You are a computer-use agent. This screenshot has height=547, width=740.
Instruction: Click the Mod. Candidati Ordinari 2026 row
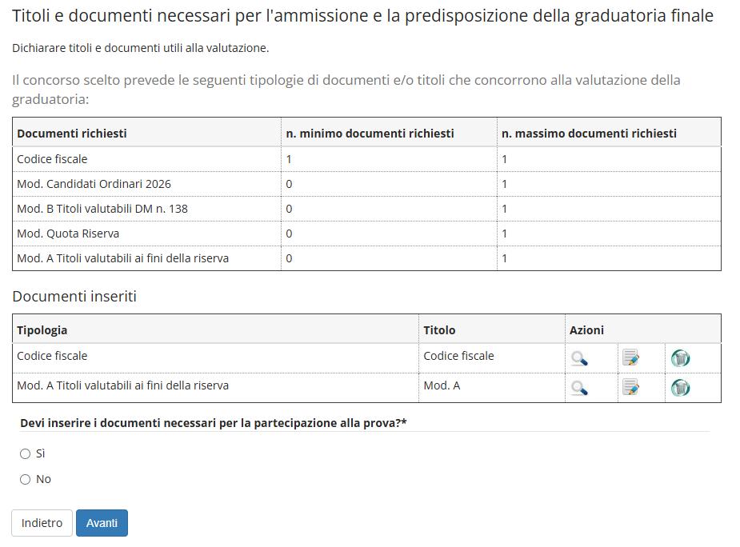pyautogui.click(x=94, y=184)
